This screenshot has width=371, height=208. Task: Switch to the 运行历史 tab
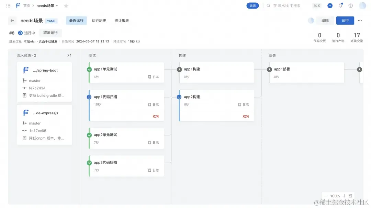click(99, 21)
